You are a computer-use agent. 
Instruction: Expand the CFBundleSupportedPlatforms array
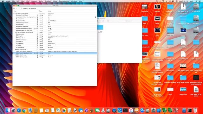click(x=15, y=32)
